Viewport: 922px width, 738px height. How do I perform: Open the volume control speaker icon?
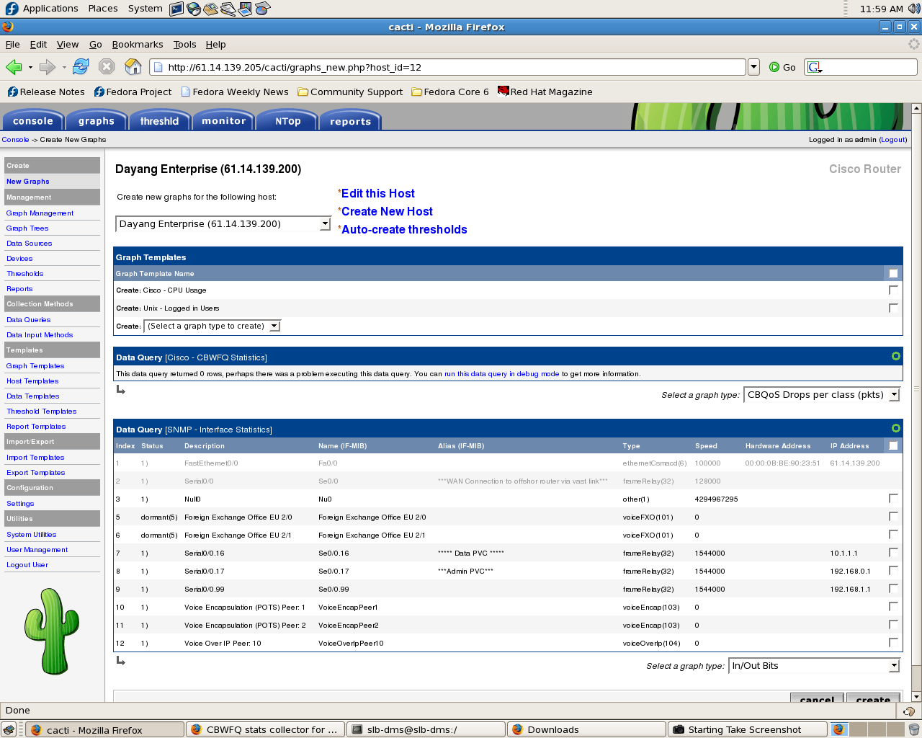pyautogui.click(x=914, y=9)
